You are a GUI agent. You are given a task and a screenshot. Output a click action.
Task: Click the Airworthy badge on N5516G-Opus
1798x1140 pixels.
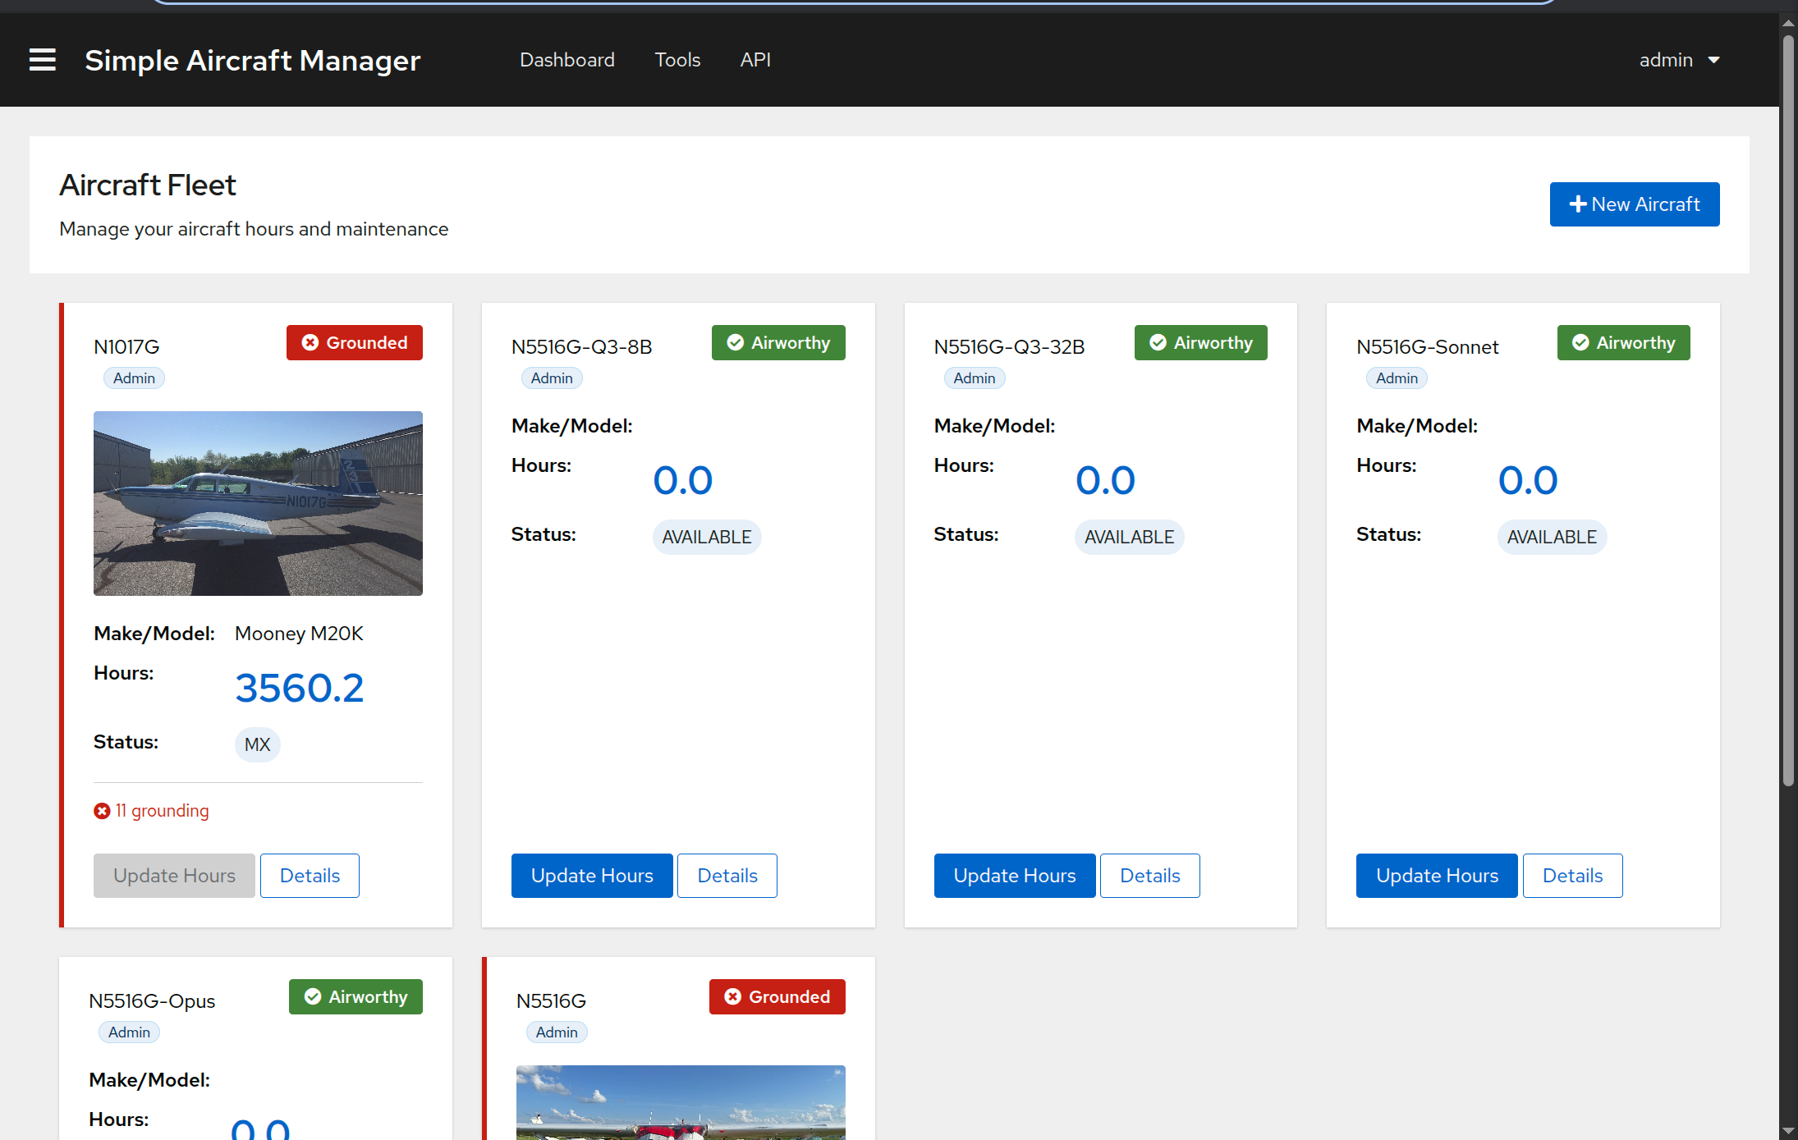click(x=355, y=996)
